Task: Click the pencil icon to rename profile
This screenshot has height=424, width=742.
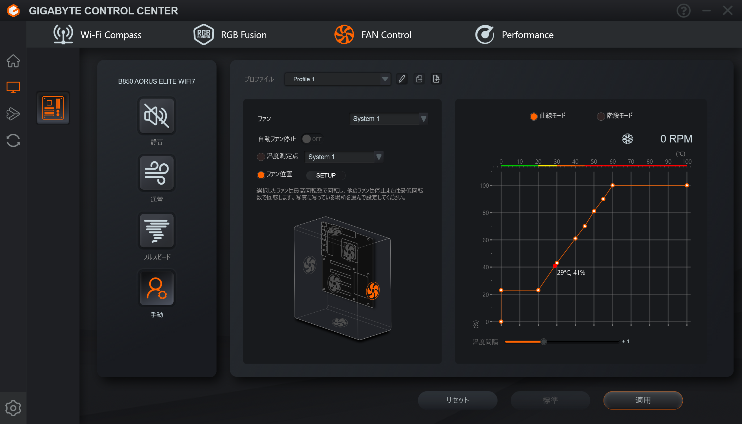Action: (402, 79)
